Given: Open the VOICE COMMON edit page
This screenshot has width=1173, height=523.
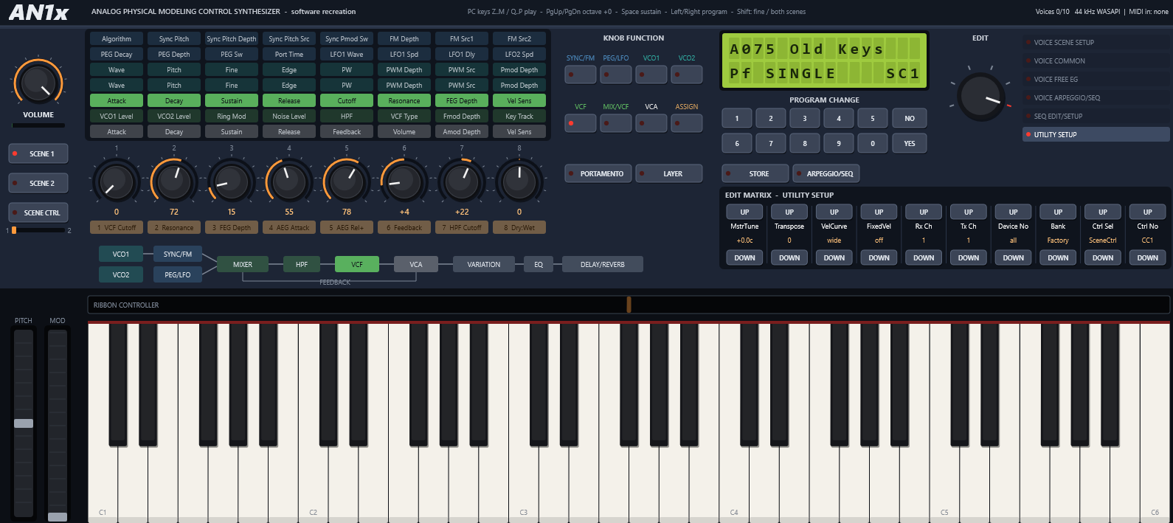Looking at the screenshot, I should click(1096, 60).
